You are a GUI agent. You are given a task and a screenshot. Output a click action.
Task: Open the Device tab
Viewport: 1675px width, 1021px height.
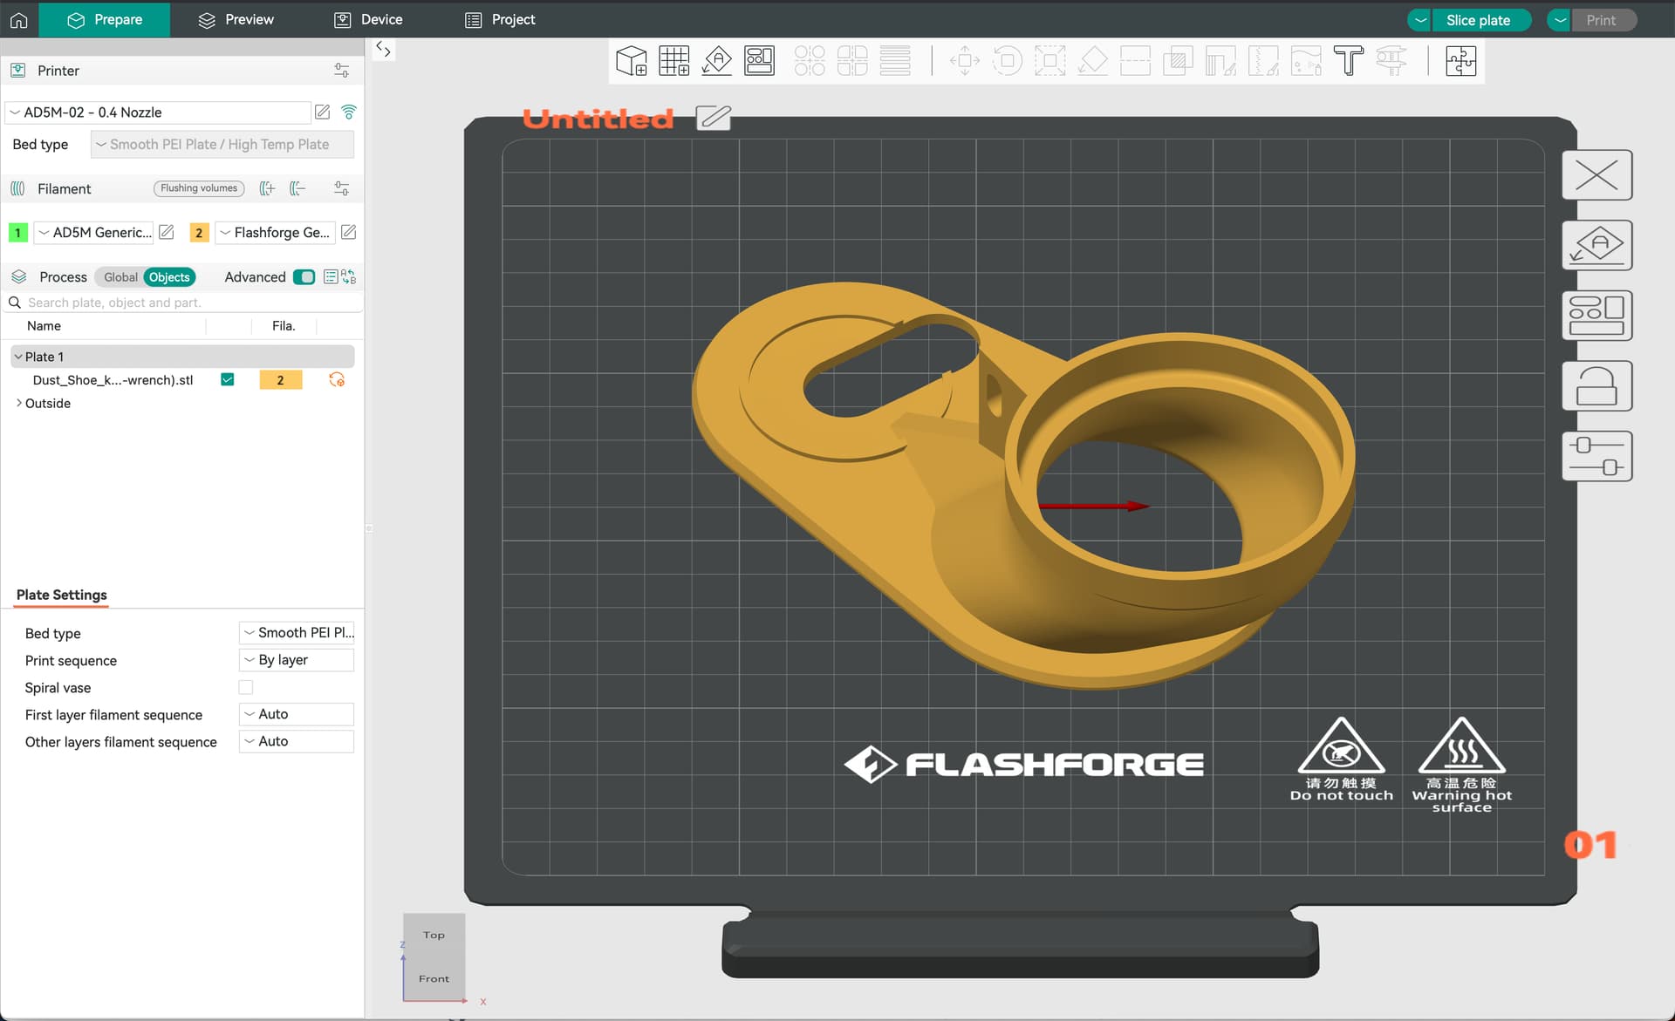click(x=368, y=19)
